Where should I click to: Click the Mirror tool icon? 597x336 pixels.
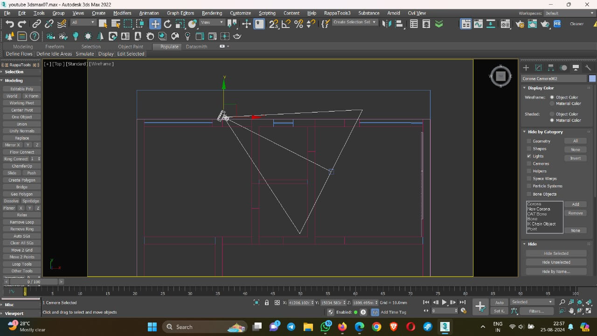pyautogui.click(x=387, y=24)
